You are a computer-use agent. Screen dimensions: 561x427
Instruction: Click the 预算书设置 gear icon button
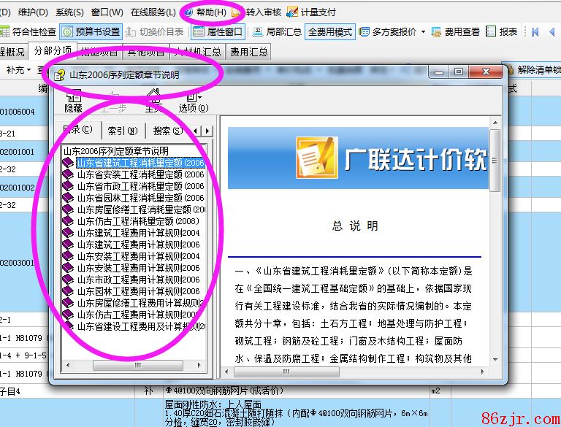point(67,32)
